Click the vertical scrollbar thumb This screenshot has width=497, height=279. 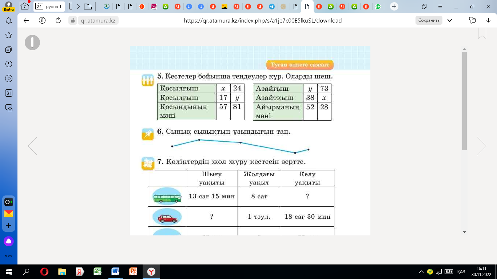tap(464, 101)
